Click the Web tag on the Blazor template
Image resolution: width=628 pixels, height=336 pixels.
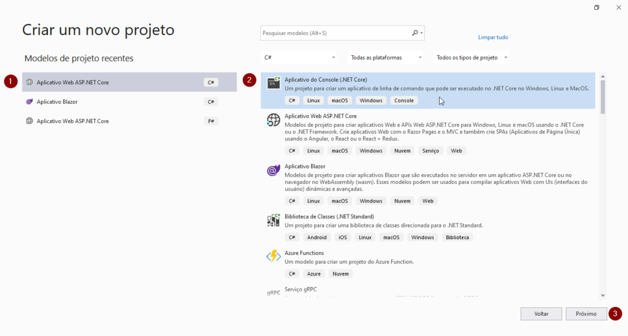(427, 201)
